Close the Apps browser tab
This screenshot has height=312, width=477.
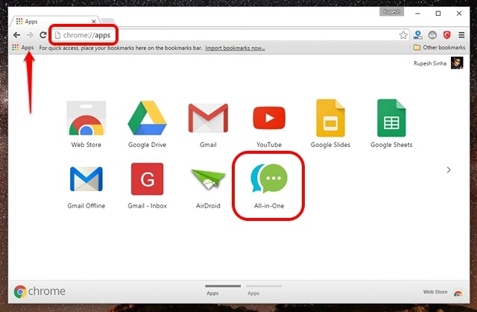(94, 22)
